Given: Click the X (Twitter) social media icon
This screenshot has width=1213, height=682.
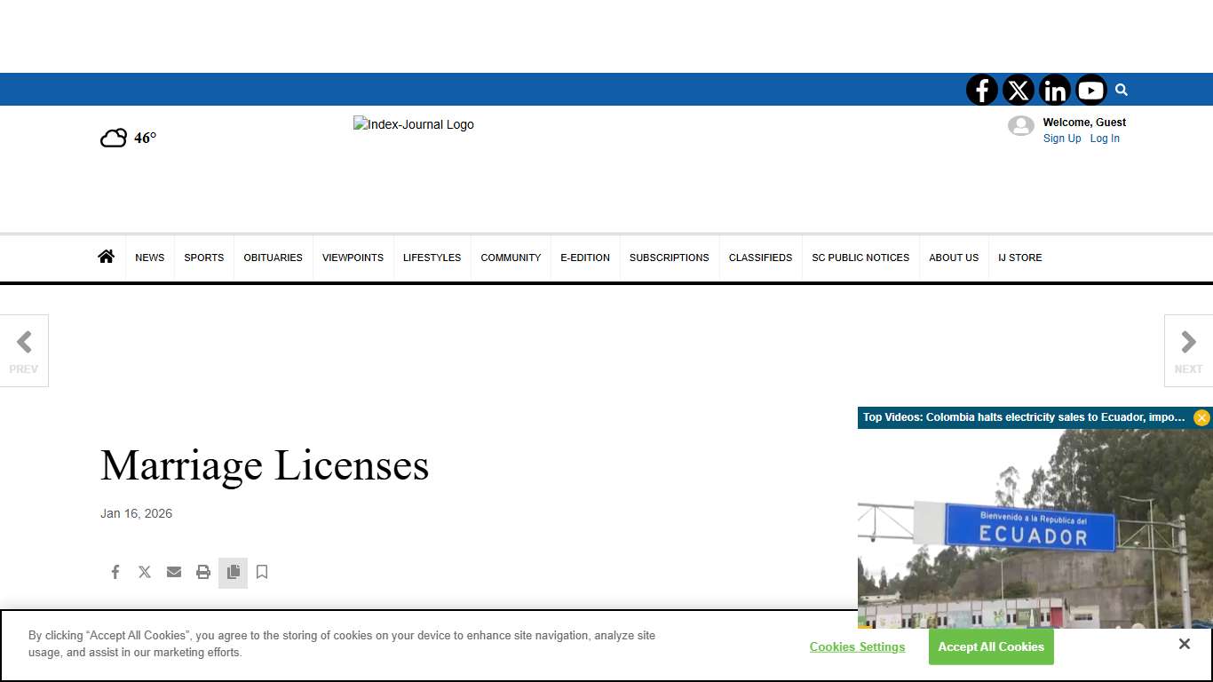Looking at the screenshot, I should pyautogui.click(x=1019, y=90).
